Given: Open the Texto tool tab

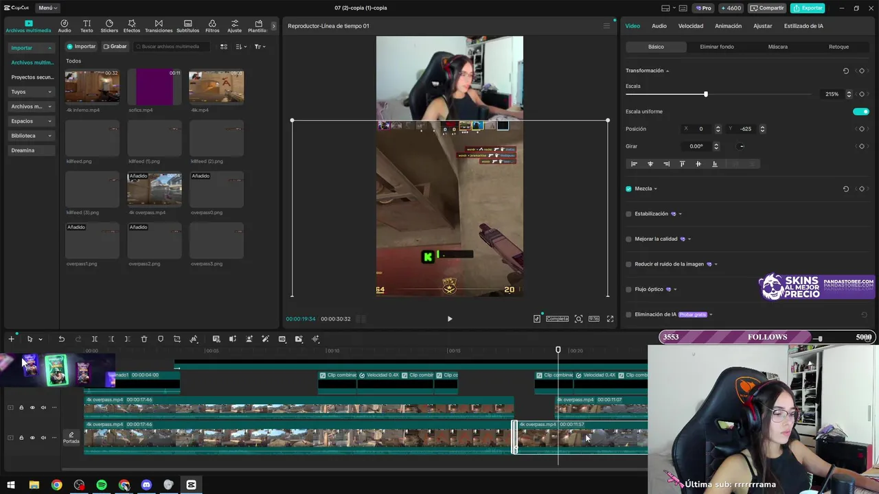Looking at the screenshot, I should tap(87, 26).
